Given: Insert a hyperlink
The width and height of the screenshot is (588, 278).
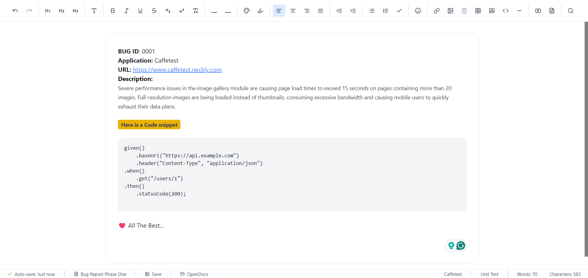Looking at the screenshot, I should coord(437,11).
